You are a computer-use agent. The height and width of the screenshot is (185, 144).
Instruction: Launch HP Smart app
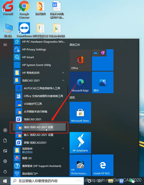click(x=40, y=57)
